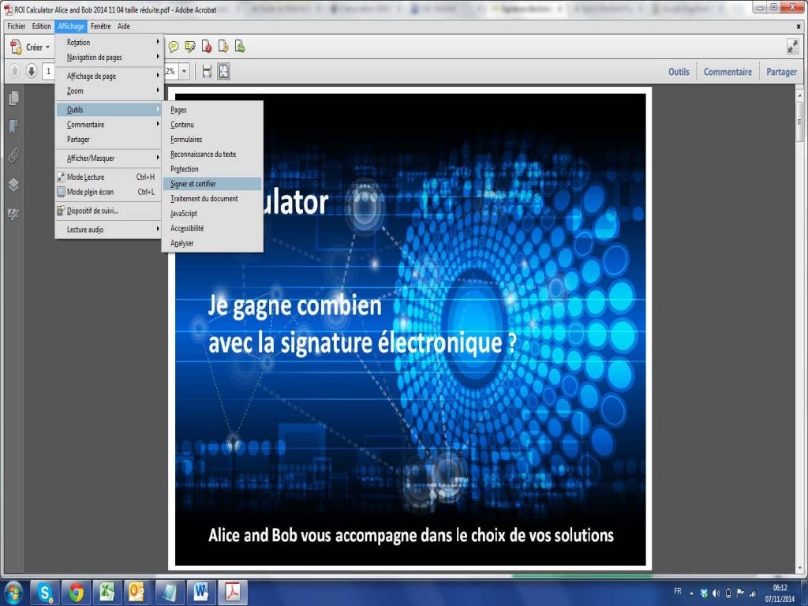Open Excel from taskbar

[107, 593]
